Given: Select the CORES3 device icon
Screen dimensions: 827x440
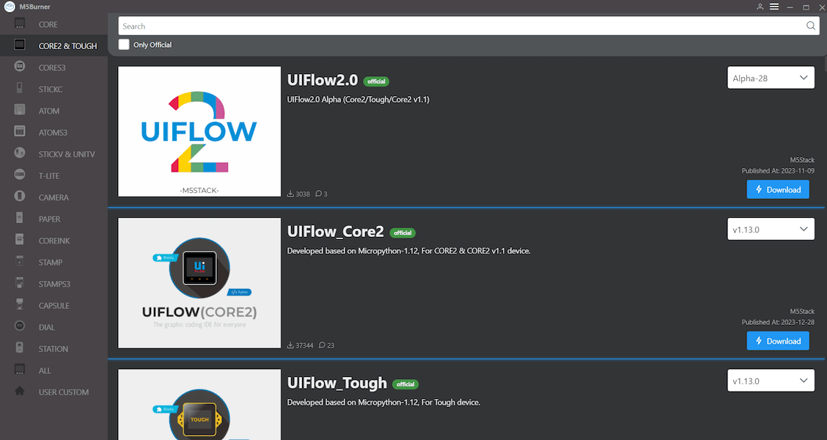Looking at the screenshot, I should pyautogui.click(x=20, y=67).
